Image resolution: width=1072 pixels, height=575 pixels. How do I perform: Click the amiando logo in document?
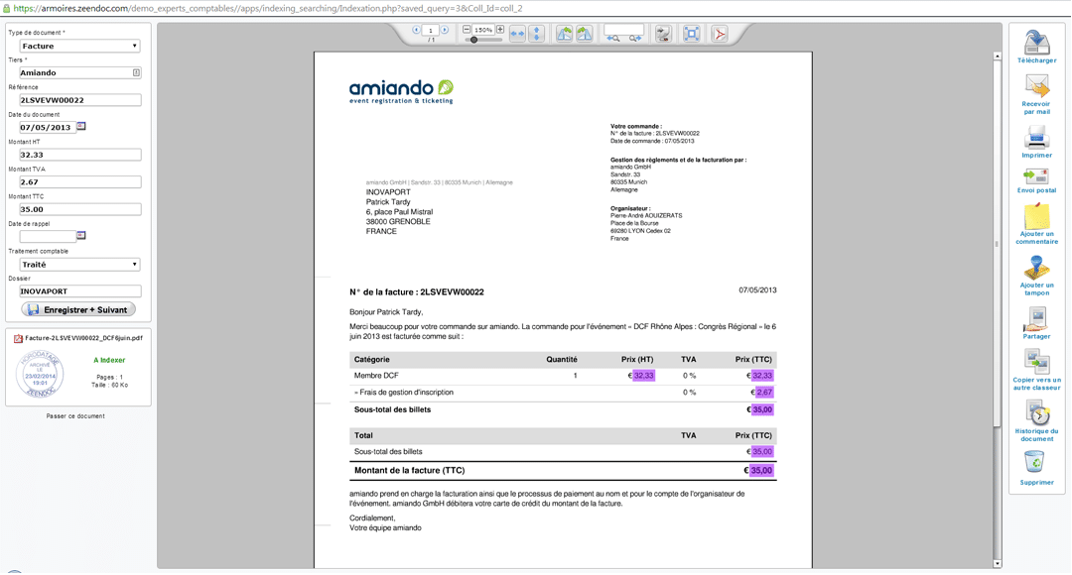pos(401,91)
